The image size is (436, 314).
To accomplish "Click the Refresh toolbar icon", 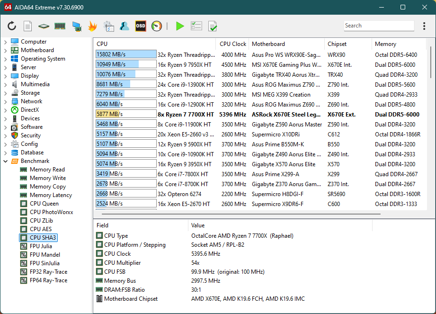I will 12,26.
